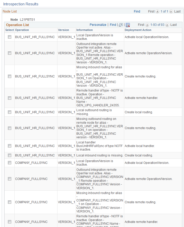This screenshot has width=184, height=227.
Task: Click the download to spreadsheet grid icon
Action: tap(128, 25)
